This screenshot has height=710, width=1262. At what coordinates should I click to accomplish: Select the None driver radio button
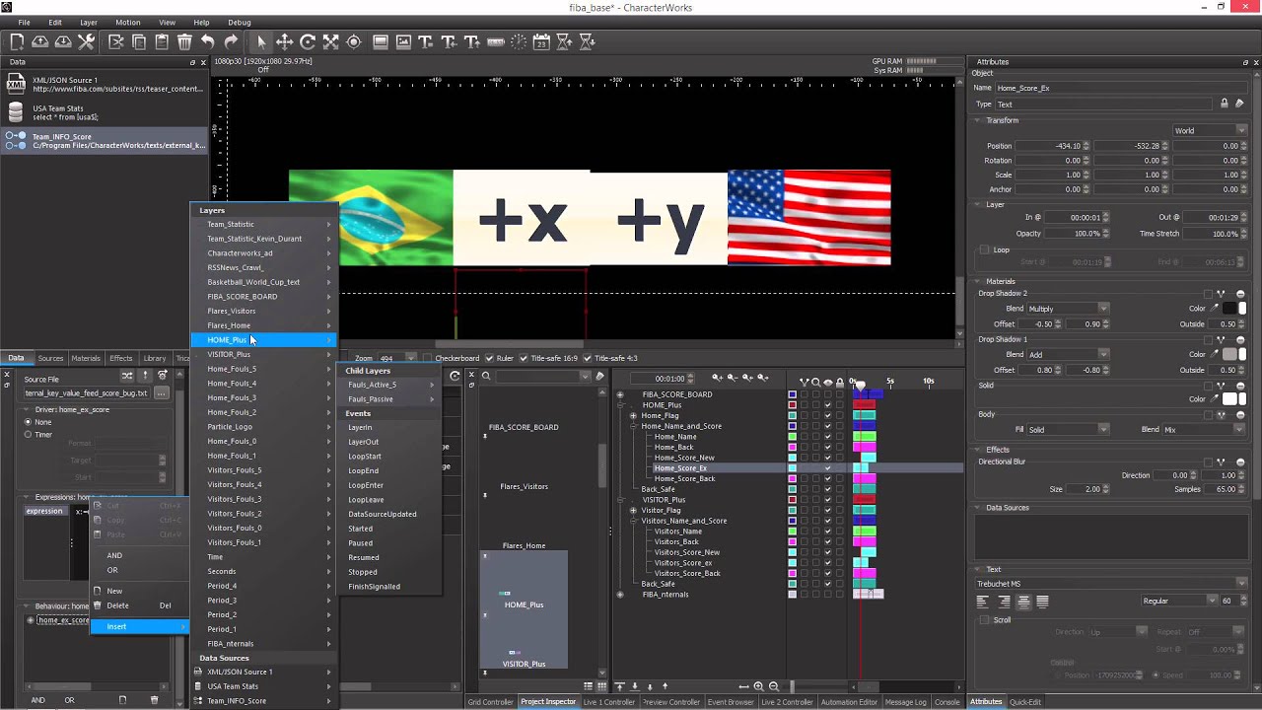(28, 422)
